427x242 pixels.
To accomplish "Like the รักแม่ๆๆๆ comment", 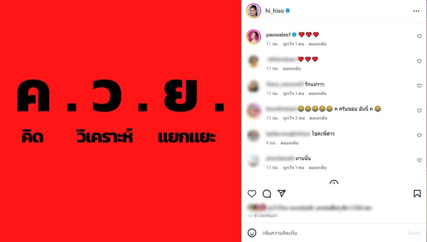I will [x=420, y=86].
